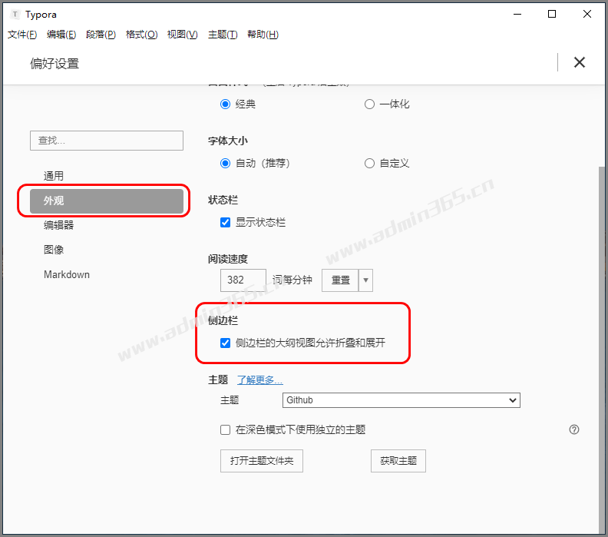Choose 自定义 font size option
This screenshot has height=537, width=608.
click(369, 164)
